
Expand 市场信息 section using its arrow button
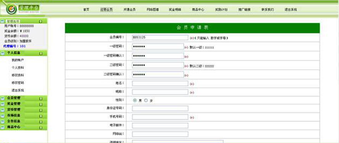pyautogui.click(x=40, y=116)
